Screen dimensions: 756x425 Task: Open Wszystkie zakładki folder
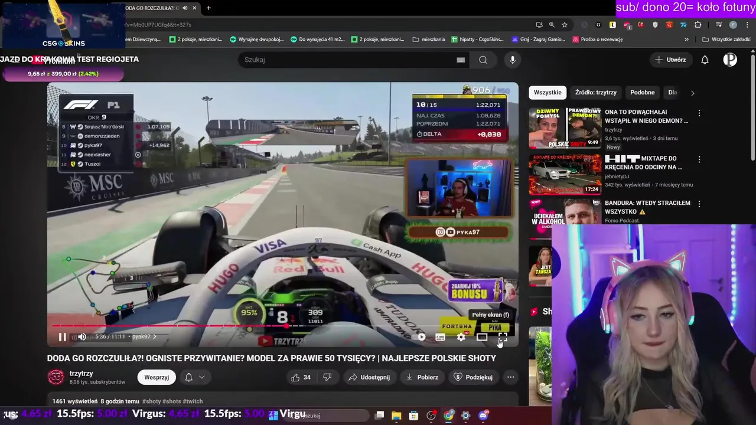pyautogui.click(x=726, y=40)
